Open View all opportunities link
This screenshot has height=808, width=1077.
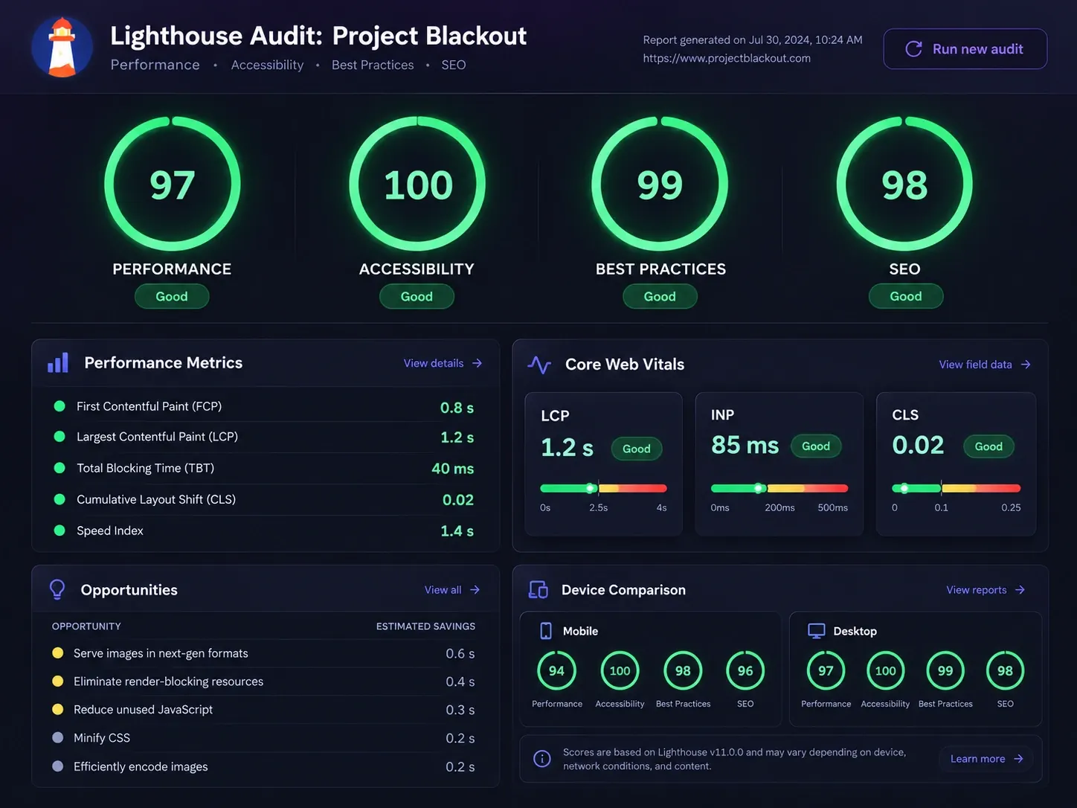(452, 590)
